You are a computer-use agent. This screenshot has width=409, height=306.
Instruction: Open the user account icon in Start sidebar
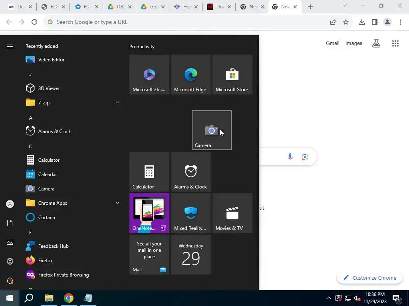(10, 204)
